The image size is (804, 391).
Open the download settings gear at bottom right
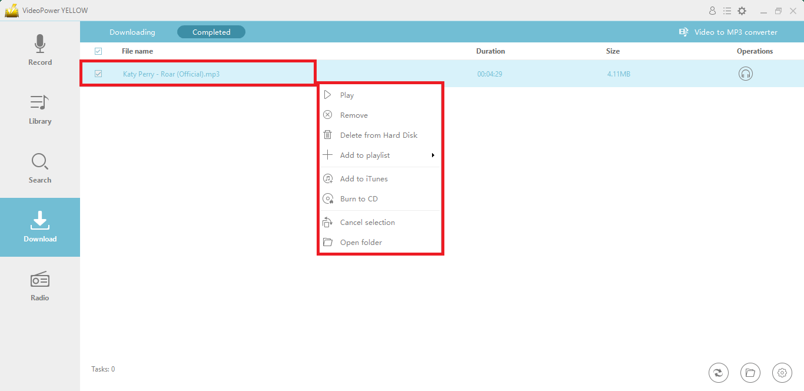coord(782,372)
